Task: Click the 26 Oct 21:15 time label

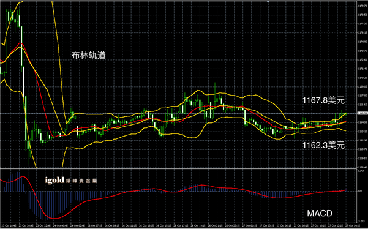Action: tap(215, 225)
